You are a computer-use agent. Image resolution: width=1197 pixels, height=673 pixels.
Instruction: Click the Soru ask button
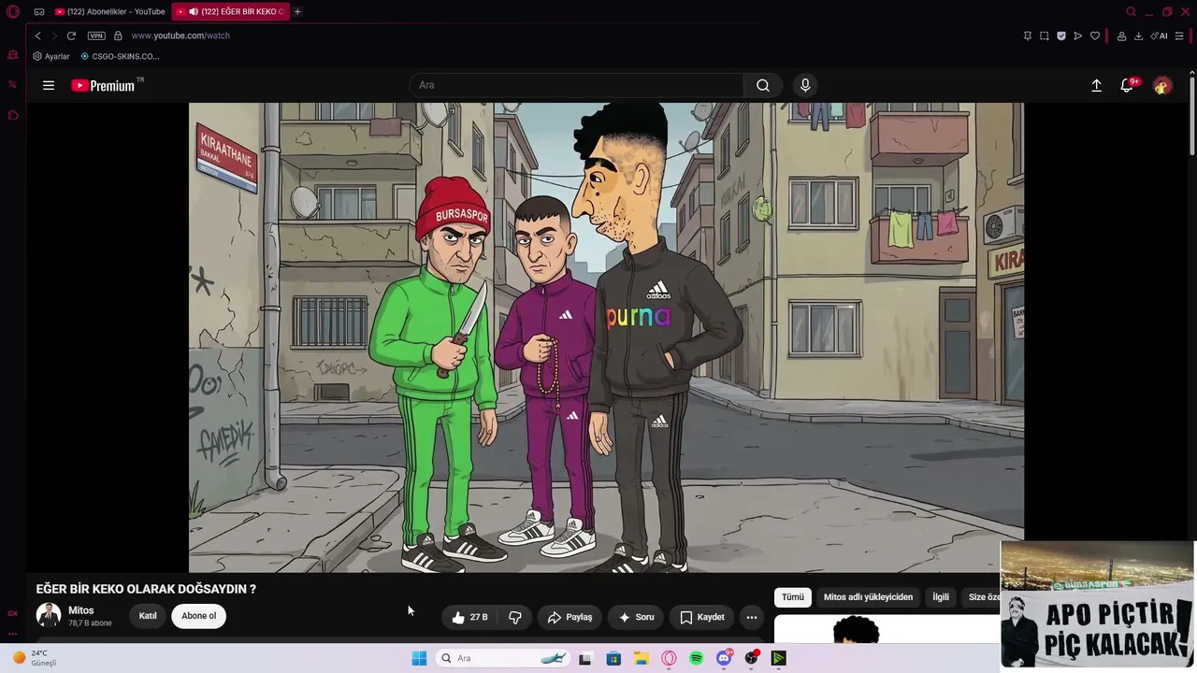[636, 617]
